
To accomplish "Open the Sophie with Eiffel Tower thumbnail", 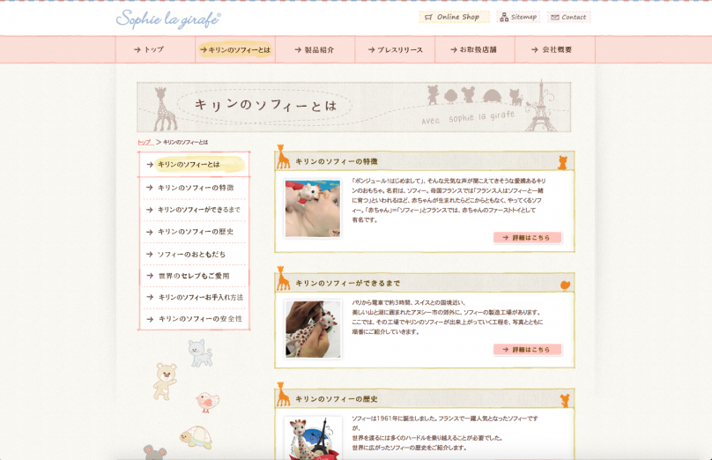I will (x=313, y=438).
